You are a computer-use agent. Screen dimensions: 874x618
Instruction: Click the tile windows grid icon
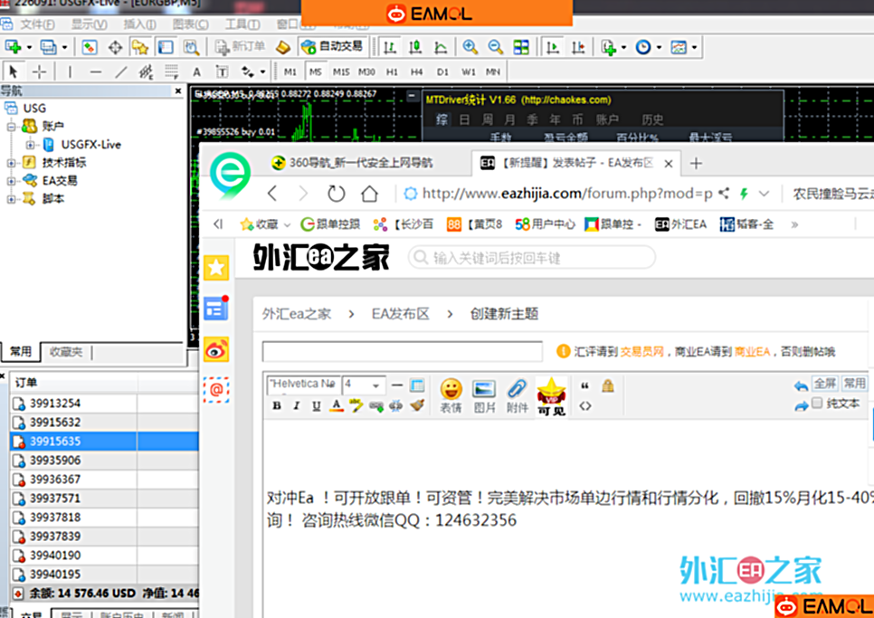[521, 47]
